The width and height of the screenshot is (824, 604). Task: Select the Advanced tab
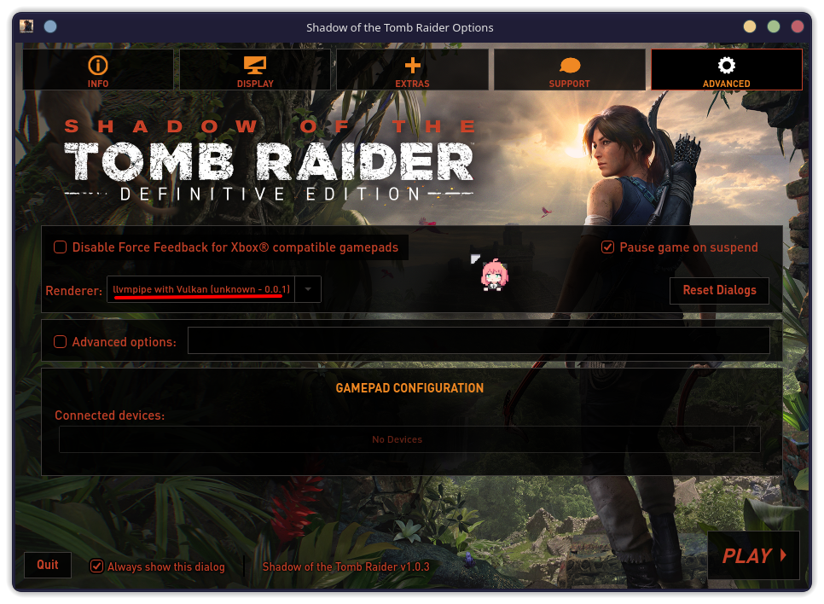click(x=726, y=70)
